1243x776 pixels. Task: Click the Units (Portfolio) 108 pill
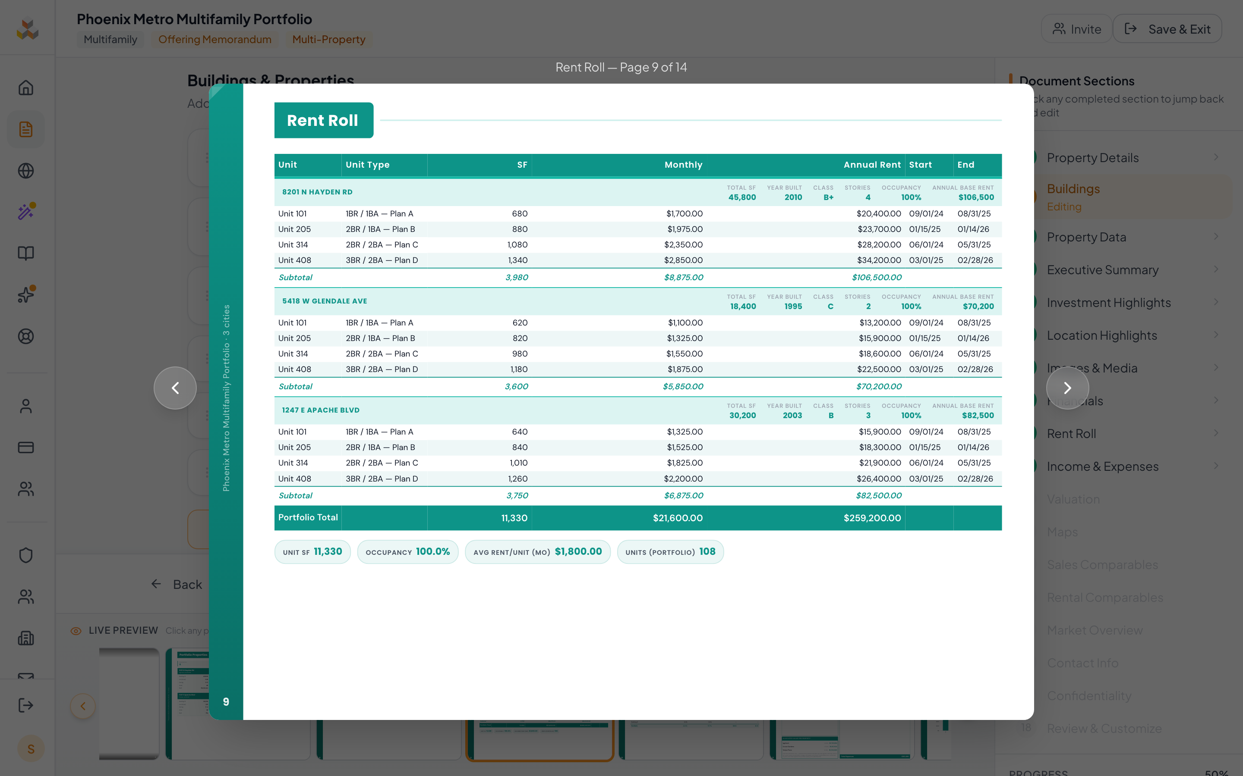[x=670, y=552]
